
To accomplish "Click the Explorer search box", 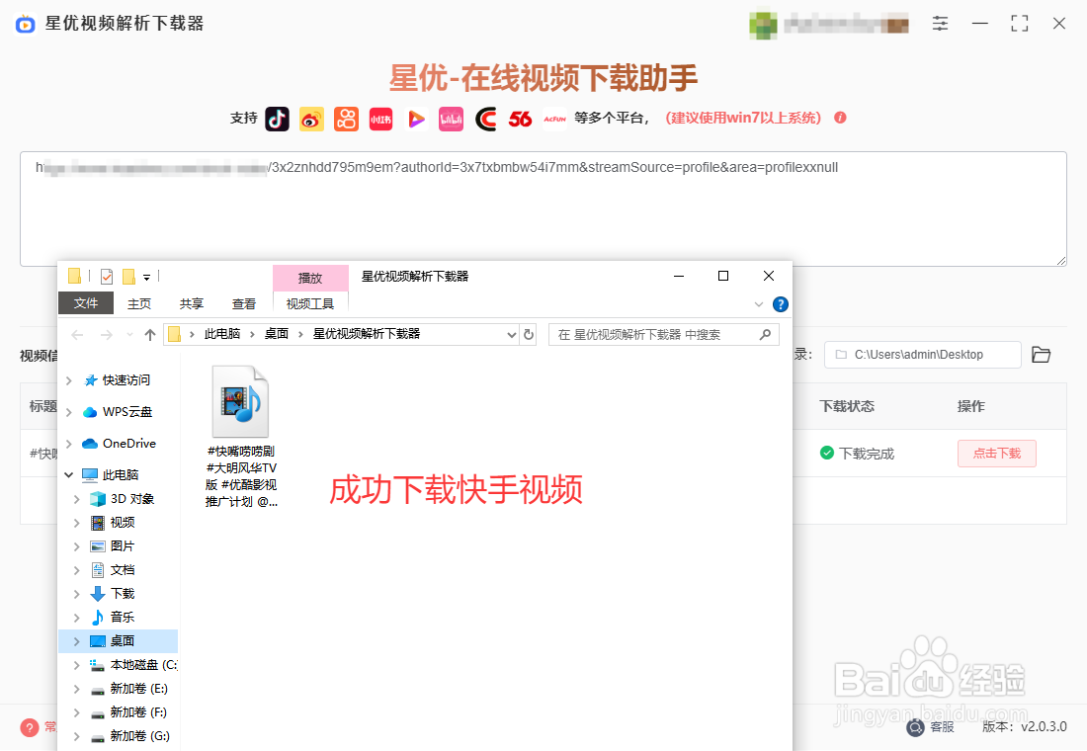I will [x=663, y=334].
